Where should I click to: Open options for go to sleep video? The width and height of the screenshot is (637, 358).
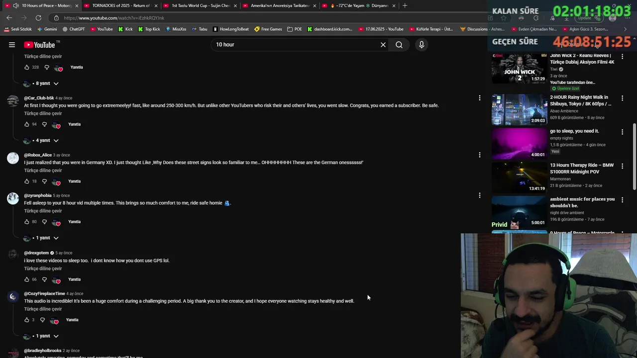[622, 132]
